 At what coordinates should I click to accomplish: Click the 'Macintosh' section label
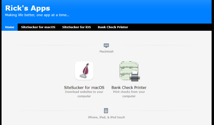[x=106, y=51]
